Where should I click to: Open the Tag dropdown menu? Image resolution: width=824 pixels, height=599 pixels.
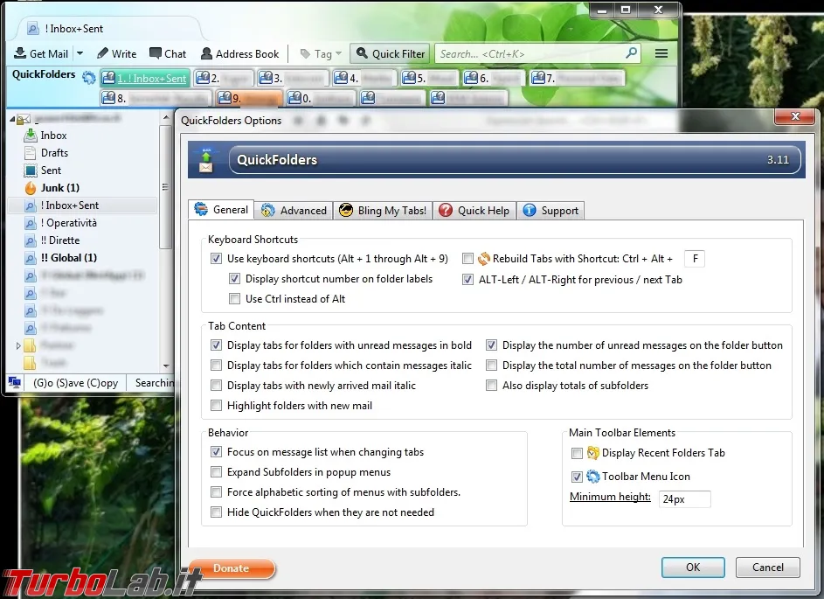click(321, 53)
